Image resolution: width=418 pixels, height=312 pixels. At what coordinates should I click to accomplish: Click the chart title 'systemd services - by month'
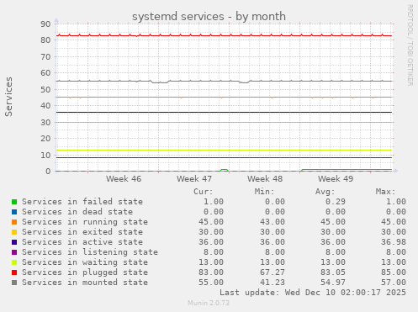point(209,17)
